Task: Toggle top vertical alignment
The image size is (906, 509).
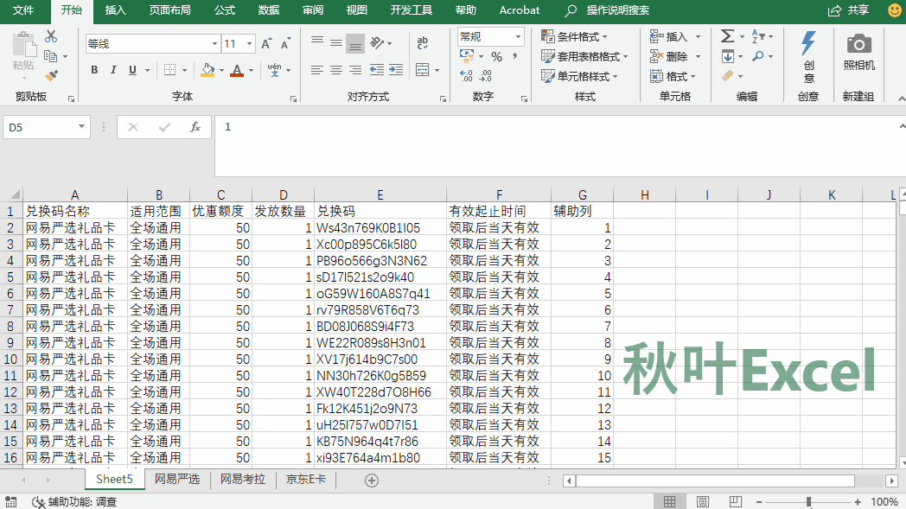Action: (317, 41)
